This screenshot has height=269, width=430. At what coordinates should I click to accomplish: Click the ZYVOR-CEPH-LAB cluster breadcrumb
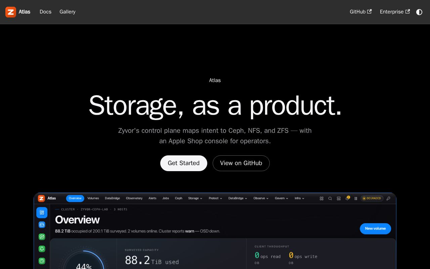pos(94,209)
